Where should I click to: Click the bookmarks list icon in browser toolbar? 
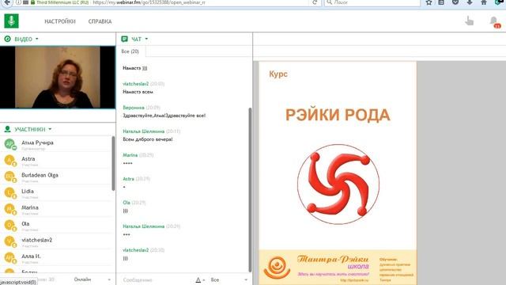click(x=441, y=2)
